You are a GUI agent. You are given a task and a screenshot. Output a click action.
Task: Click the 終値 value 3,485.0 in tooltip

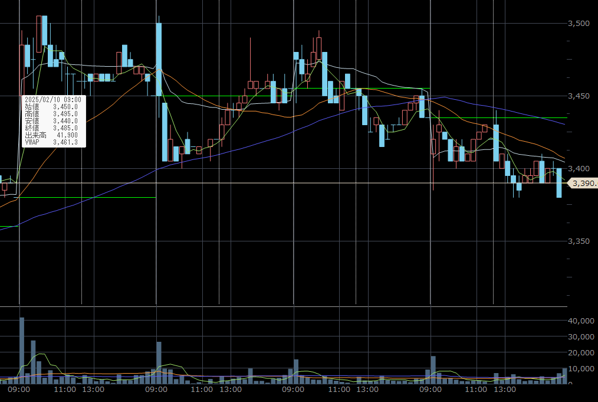coord(65,128)
